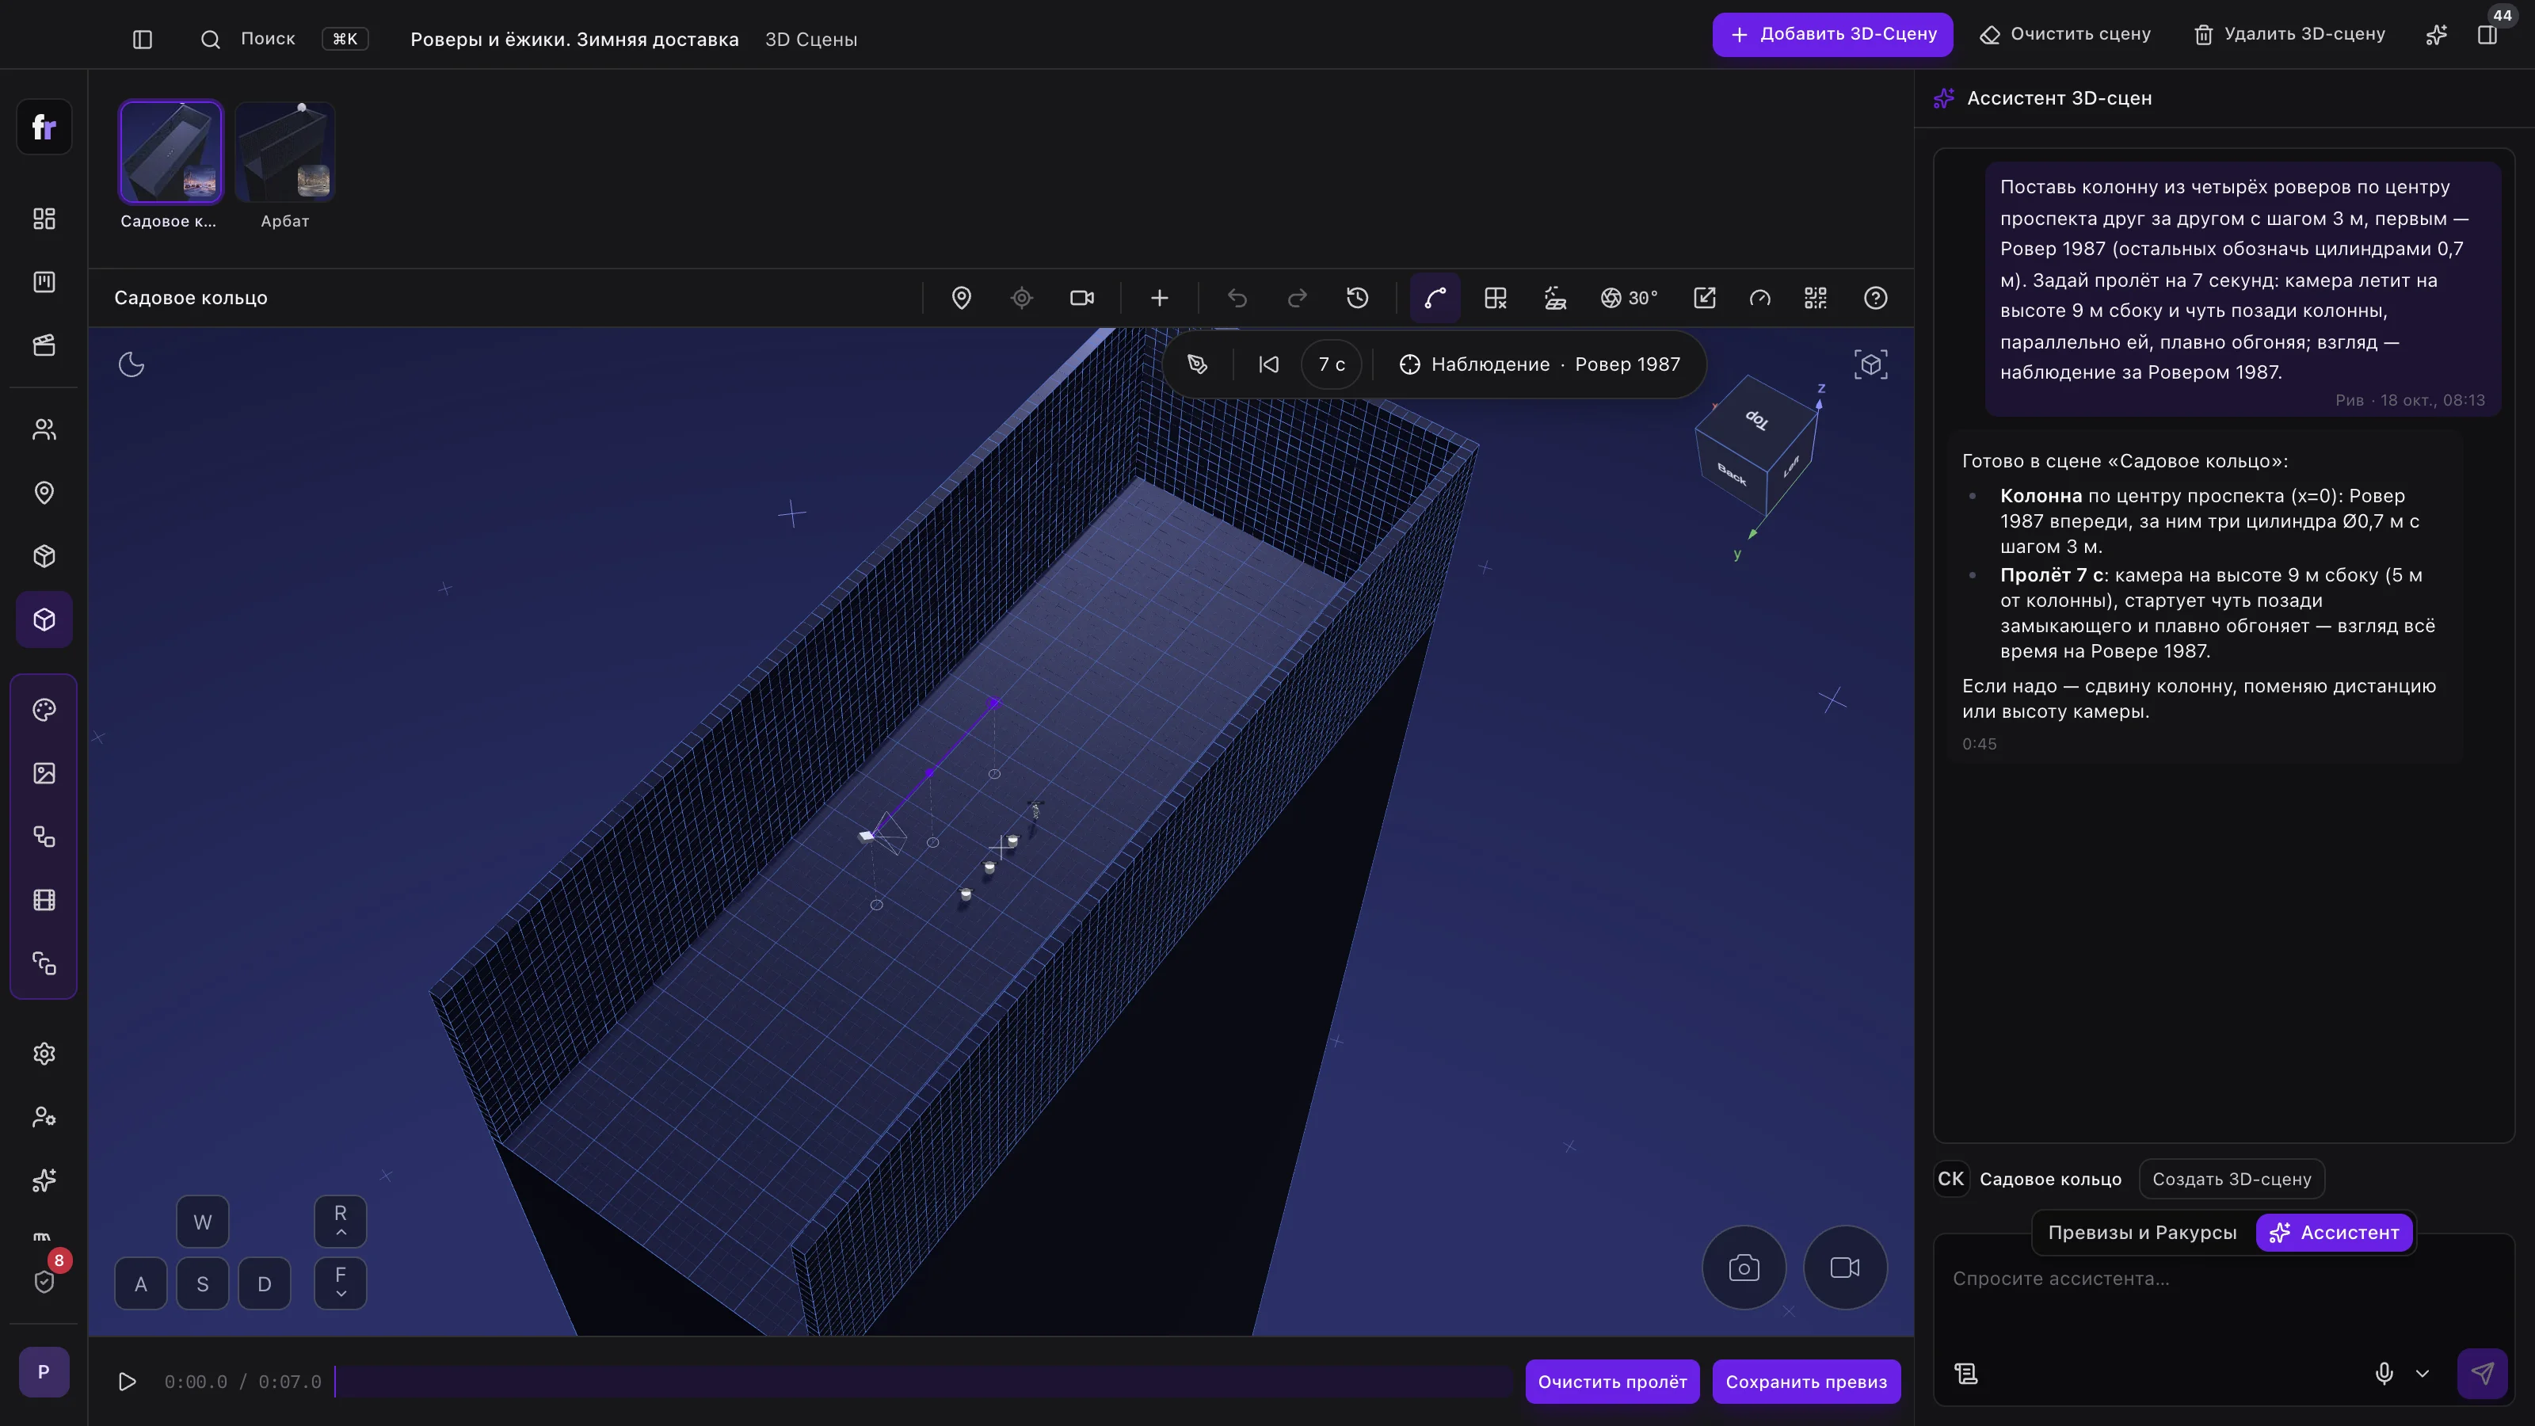The width and height of the screenshot is (2535, 1426).
Task: Click the help question mark icon
Action: [1876, 297]
